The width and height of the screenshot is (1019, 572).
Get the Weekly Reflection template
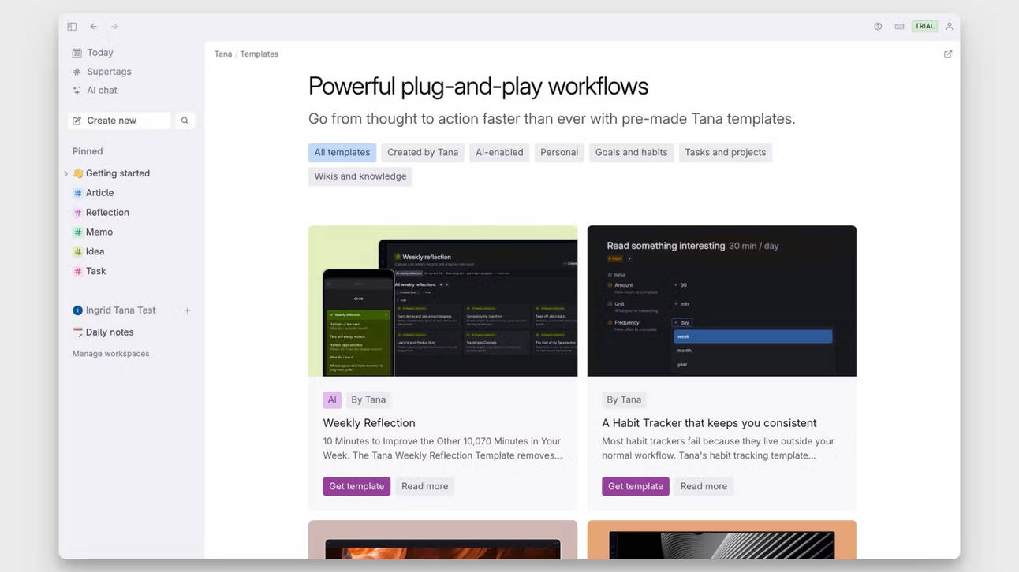356,486
